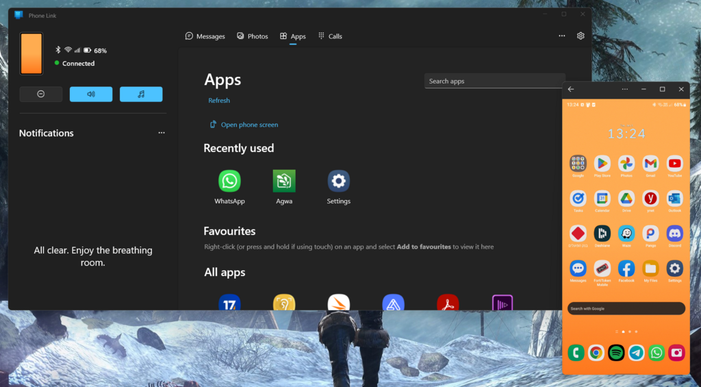Launch Waze on the phone screen

(x=626, y=233)
